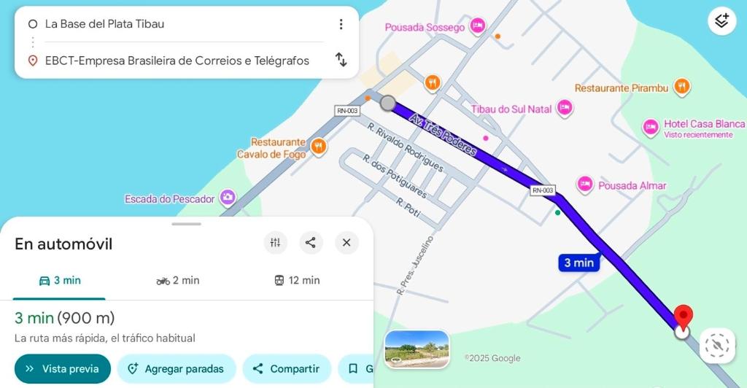Screen dimensions: 747x388
Task: Tap the Restaurante Cavalo de Fogo marker
Action: tap(318, 147)
